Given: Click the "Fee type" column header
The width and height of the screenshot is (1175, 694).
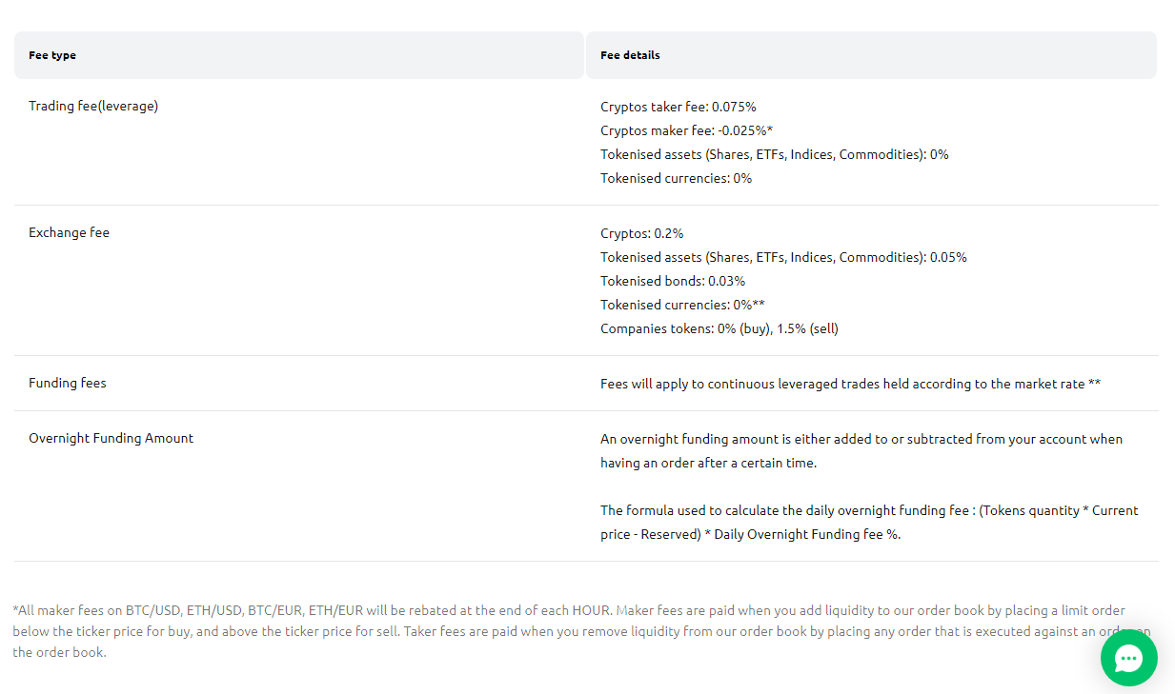Looking at the screenshot, I should click(52, 55).
